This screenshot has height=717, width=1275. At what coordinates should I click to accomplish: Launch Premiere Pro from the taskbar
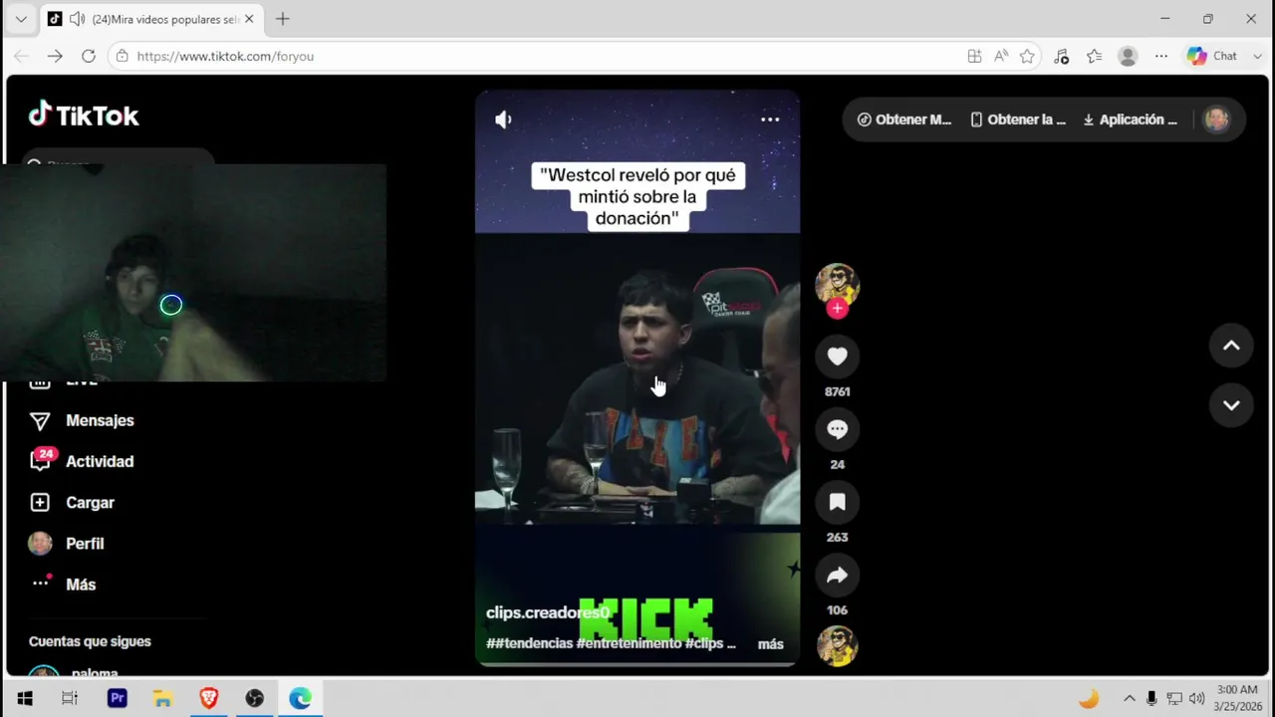117,699
